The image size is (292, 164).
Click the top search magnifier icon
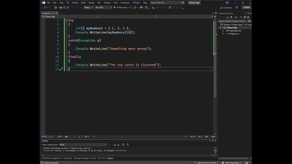pos(182,3)
